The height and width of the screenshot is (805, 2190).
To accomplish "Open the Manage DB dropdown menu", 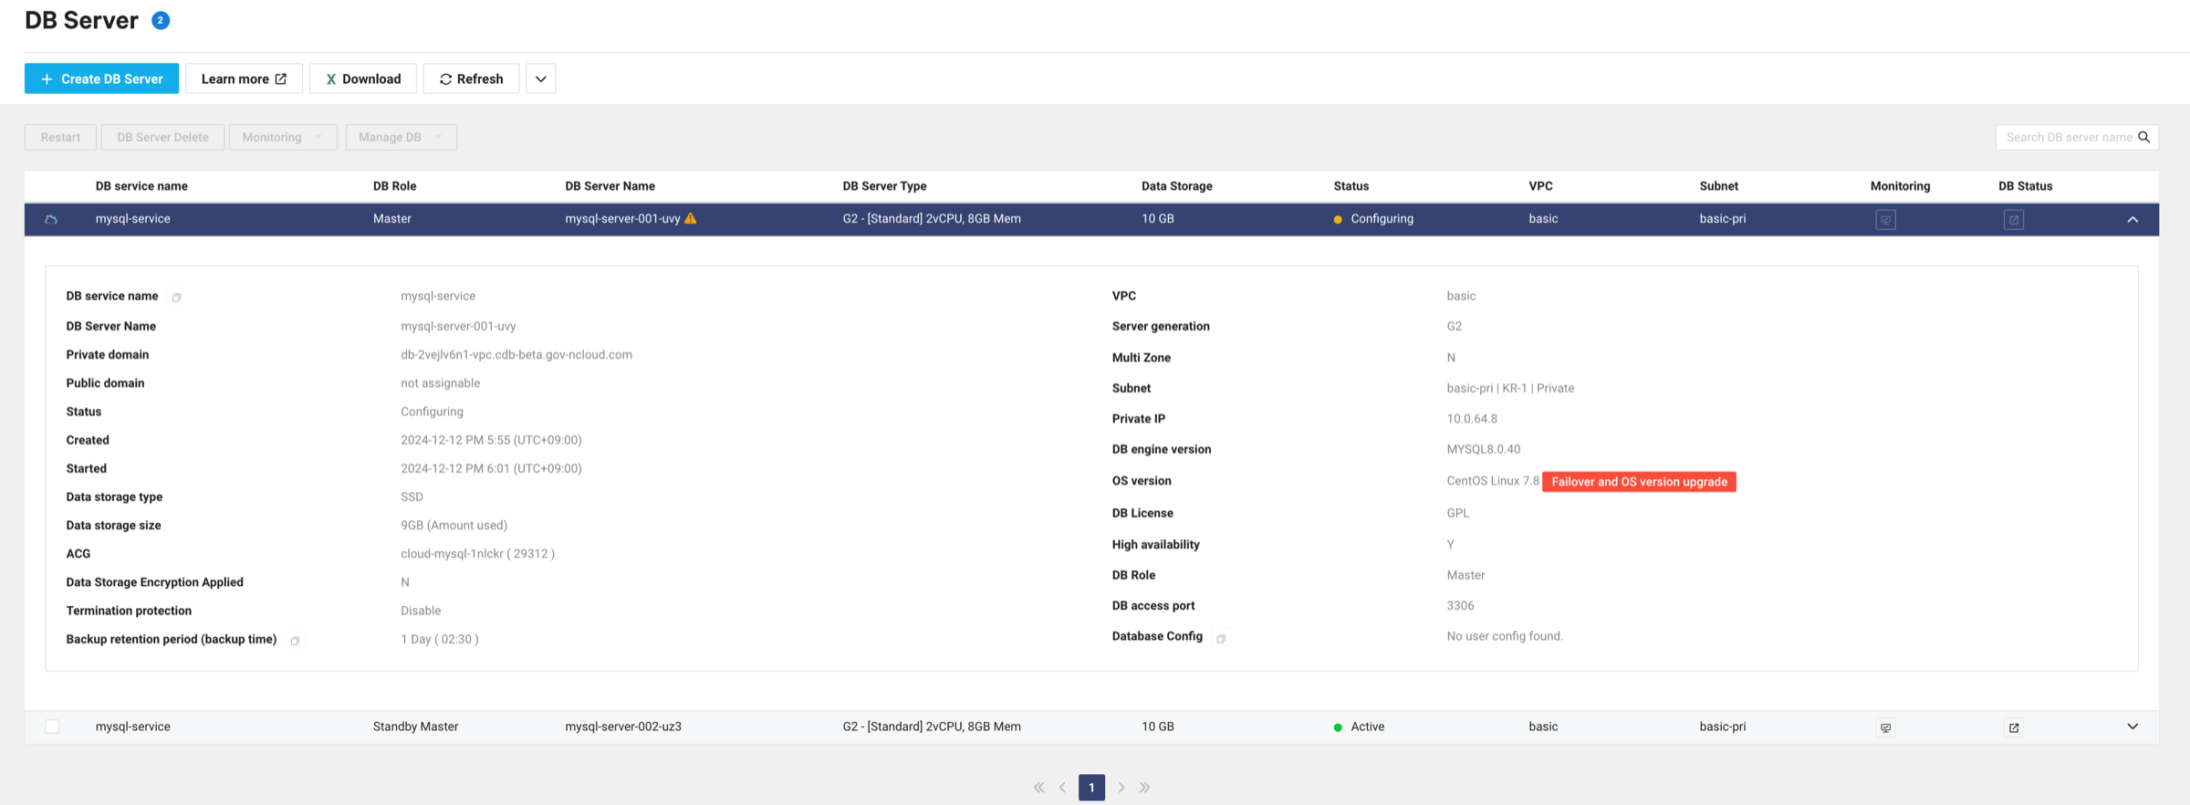I will (x=401, y=137).
